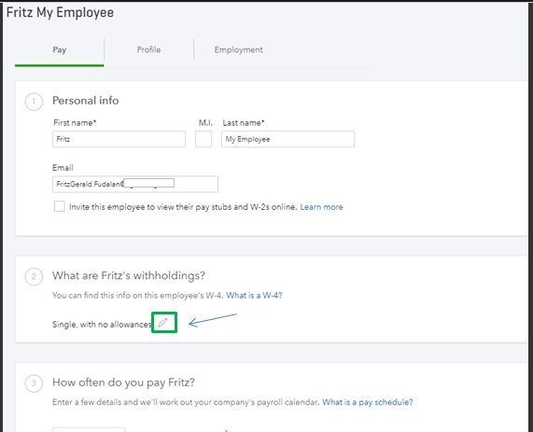
Task: Click the 'What are Fritz's withholdings?' heading
Action: pos(129,275)
